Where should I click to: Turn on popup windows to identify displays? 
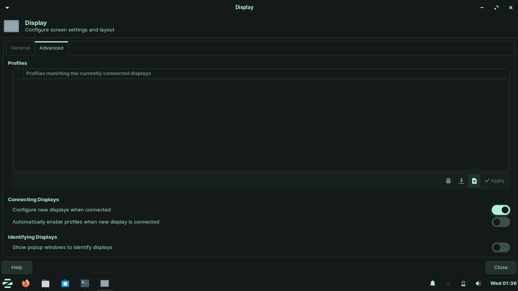501,247
